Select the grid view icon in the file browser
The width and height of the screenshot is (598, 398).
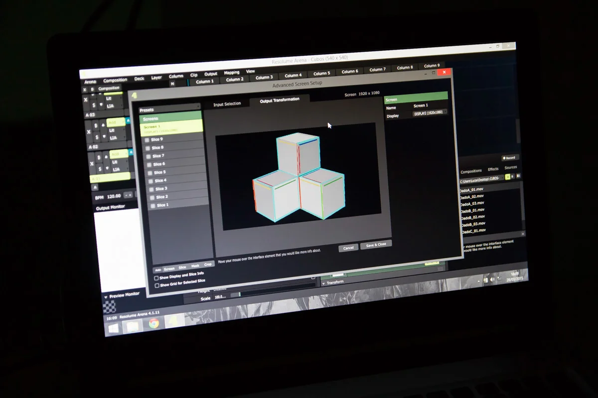pos(518,176)
